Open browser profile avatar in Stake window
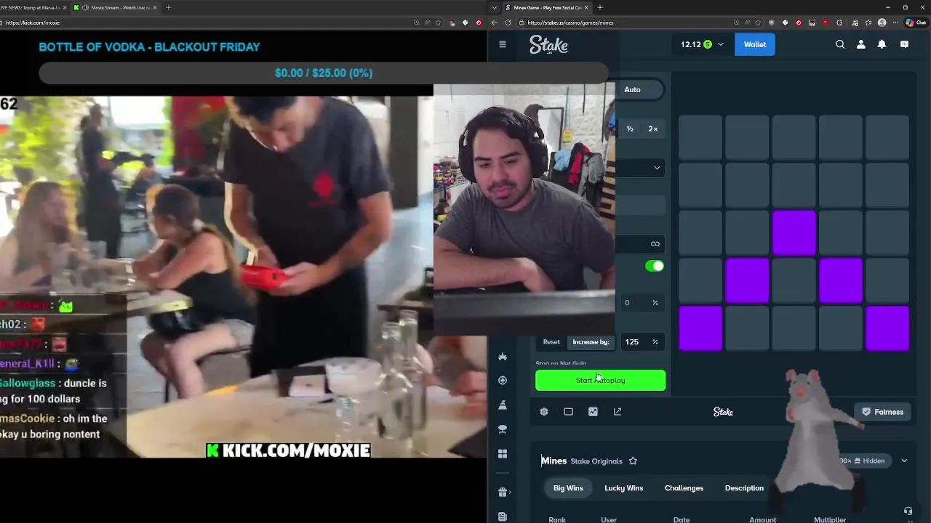Image resolution: width=931 pixels, height=523 pixels. [x=882, y=23]
